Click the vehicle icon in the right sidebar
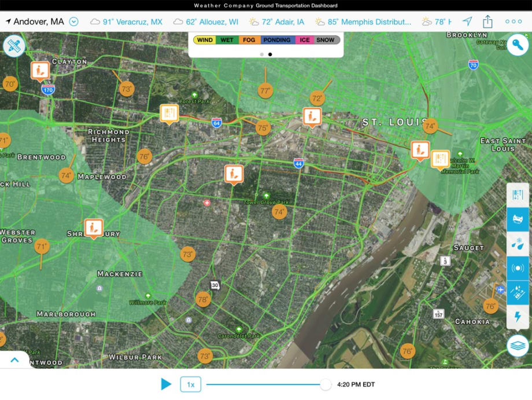Screen dimensions: 532x400 click(x=518, y=218)
